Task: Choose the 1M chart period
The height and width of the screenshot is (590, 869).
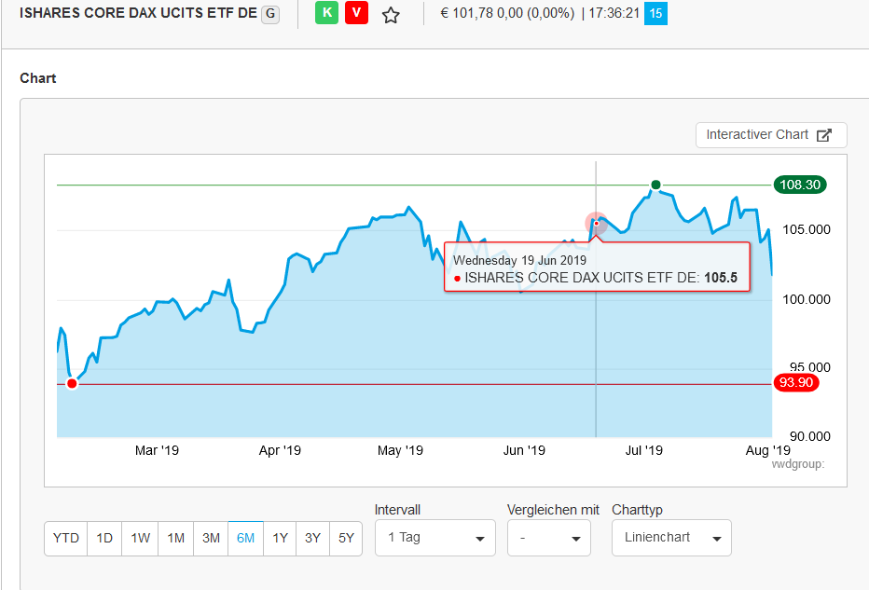Action: pos(175,538)
